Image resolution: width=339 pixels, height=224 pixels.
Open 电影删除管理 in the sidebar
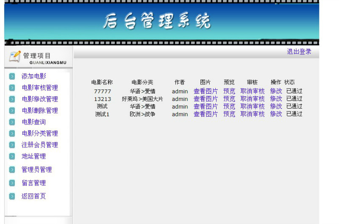pyautogui.click(x=40, y=111)
